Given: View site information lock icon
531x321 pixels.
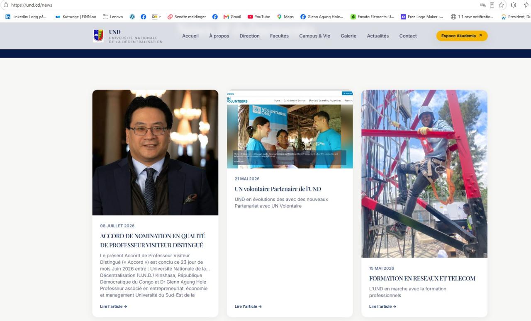Looking at the screenshot, I should coord(5,5).
